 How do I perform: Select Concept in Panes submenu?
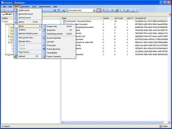[59, 42]
